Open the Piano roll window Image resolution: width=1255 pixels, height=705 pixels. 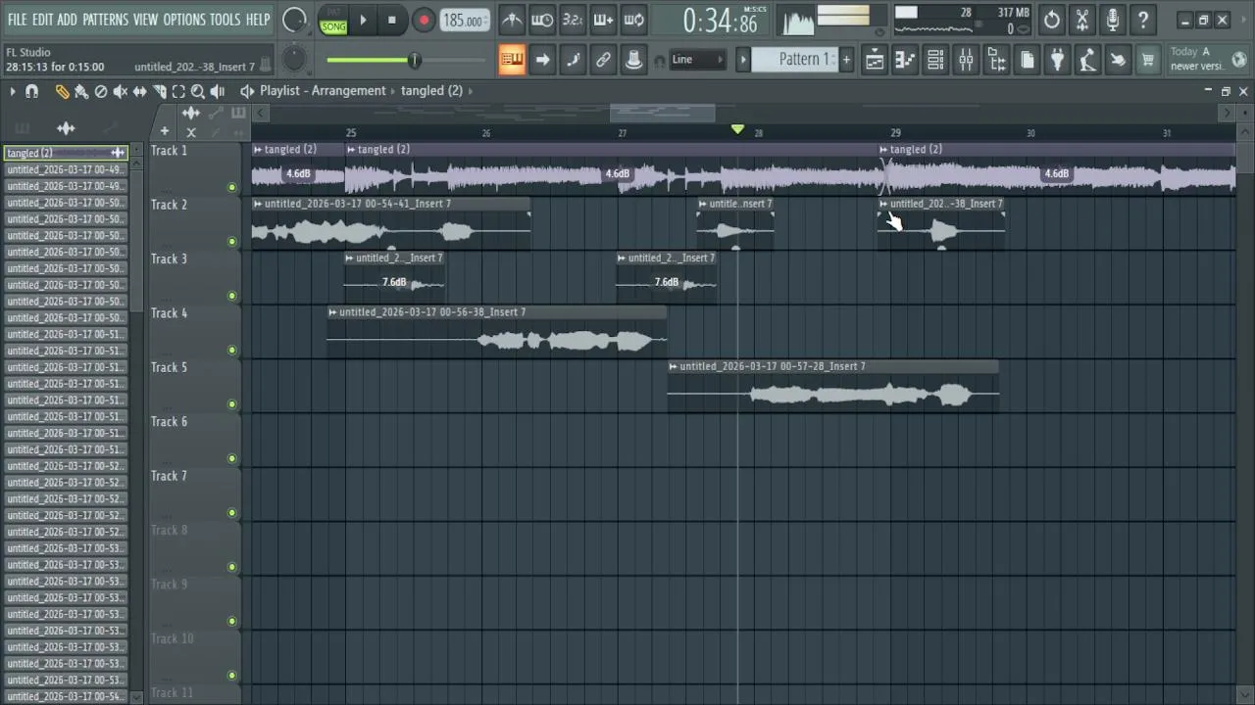pyautogui.click(x=905, y=60)
